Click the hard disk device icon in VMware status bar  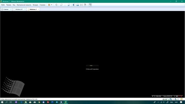coord(163,99)
